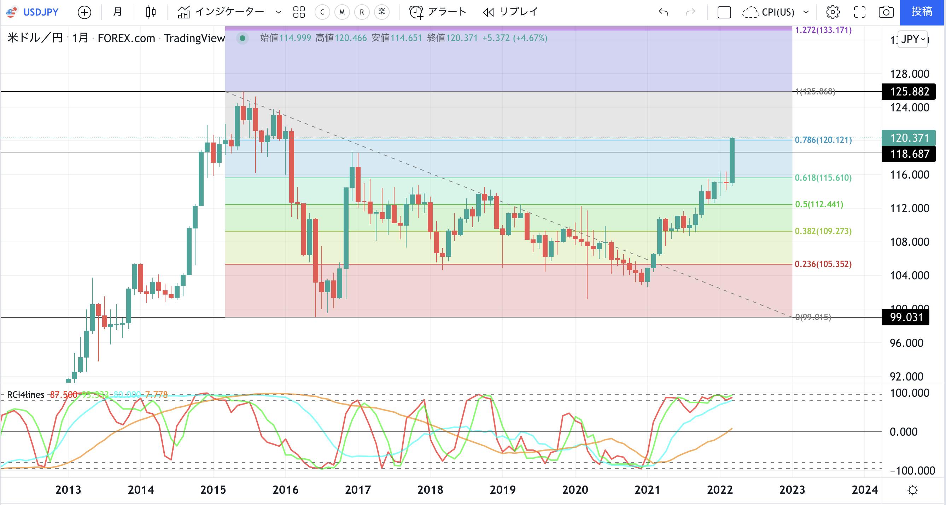This screenshot has width=946, height=505.
Task: Select the 終値120.371 close value in the legend
Action: coord(452,38)
